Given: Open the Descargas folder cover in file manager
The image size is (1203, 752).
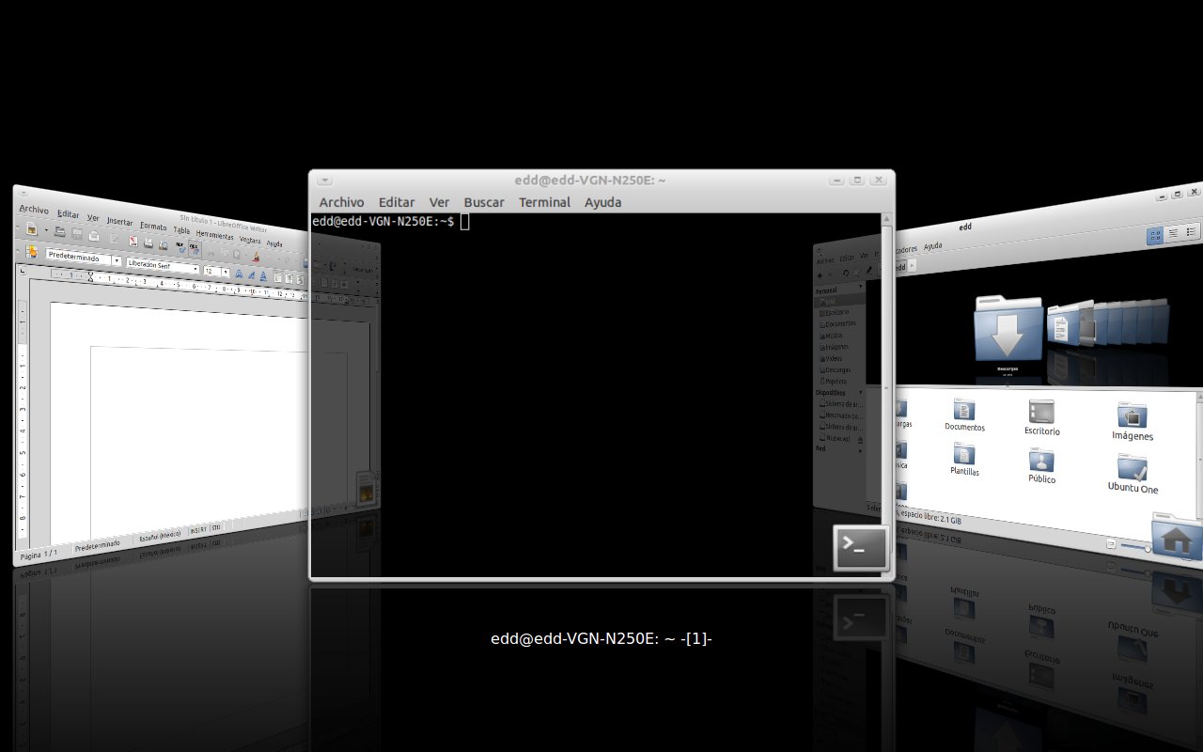Looking at the screenshot, I should (x=1008, y=329).
